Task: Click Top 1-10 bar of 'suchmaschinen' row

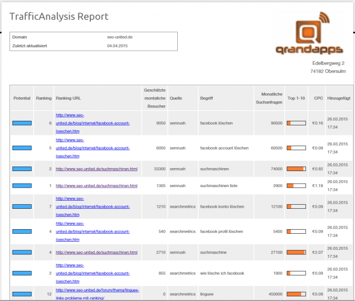Action: pyautogui.click(x=296, y=169)
